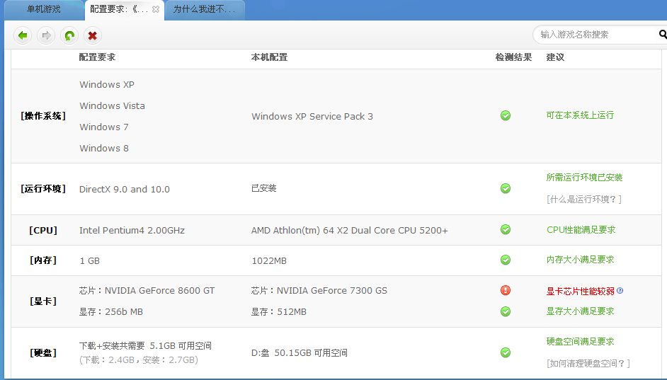The width and height of the screenshot is (667, 380).
Task: Click the 显卡芯片性能较弱 warning text
Action: (x=580, y=291)
